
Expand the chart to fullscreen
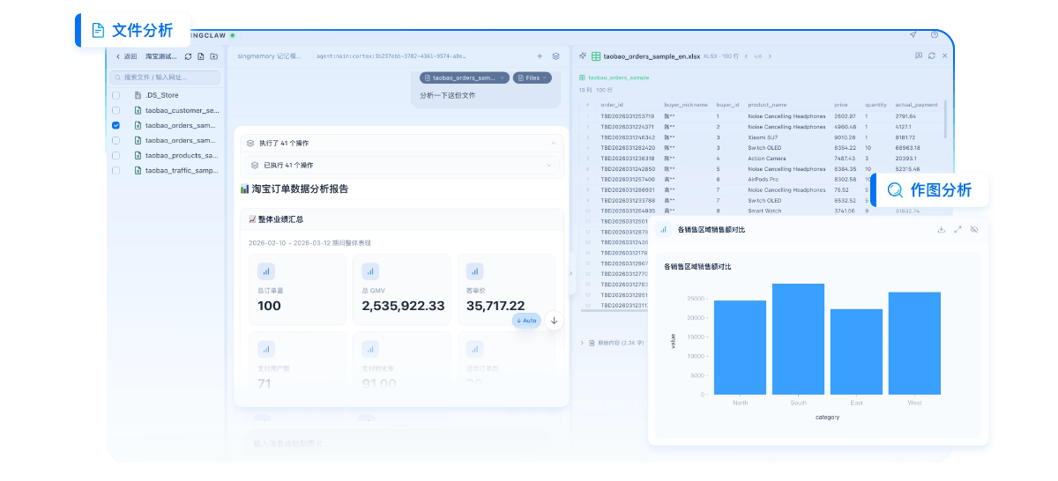pos(957,229)
